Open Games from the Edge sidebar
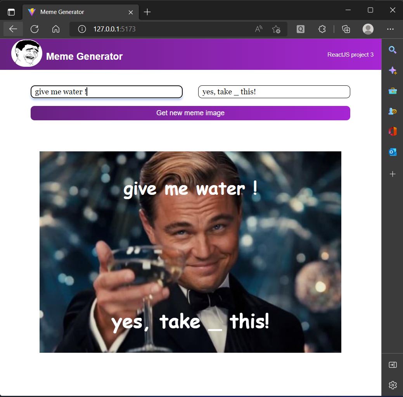 point(393,111)
